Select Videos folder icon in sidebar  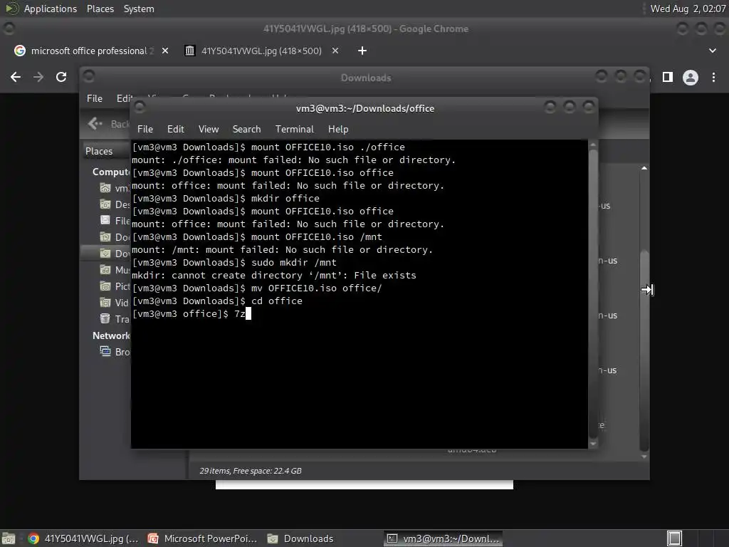pyautogui.click(x=105, y=302)
